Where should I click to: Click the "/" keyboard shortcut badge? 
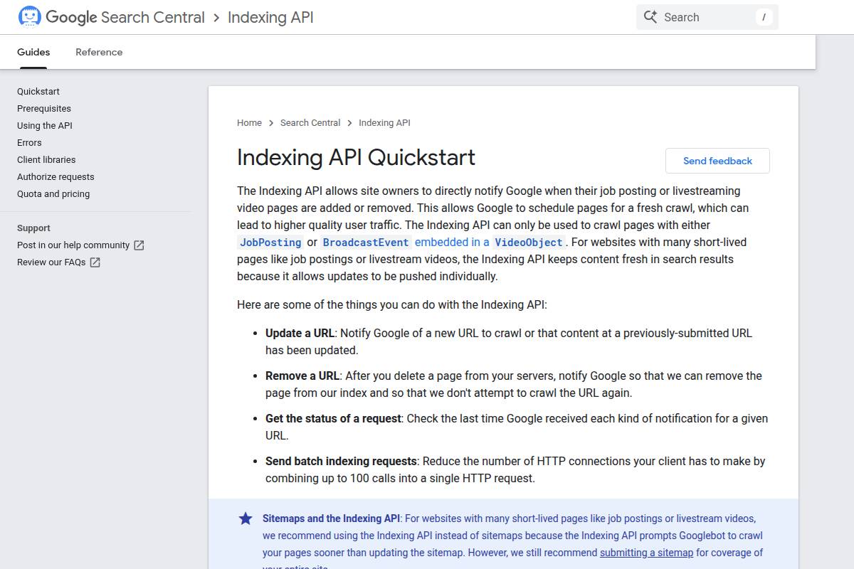(764, 17)
